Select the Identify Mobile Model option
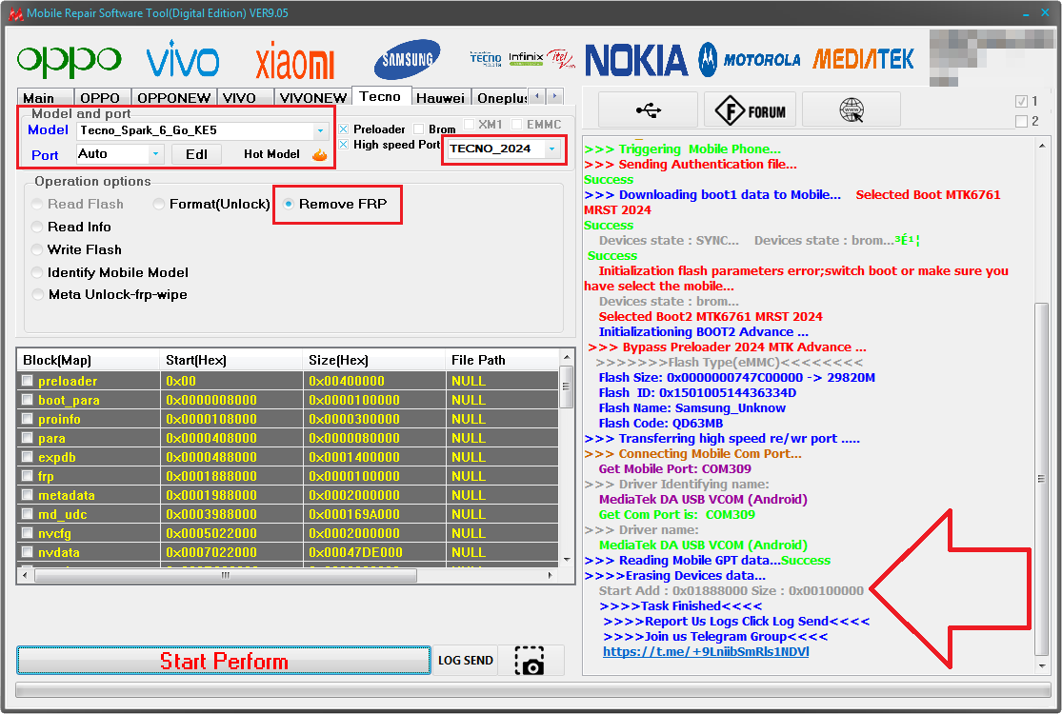Viewport: 1062px width, 714px height. (37, 272)
